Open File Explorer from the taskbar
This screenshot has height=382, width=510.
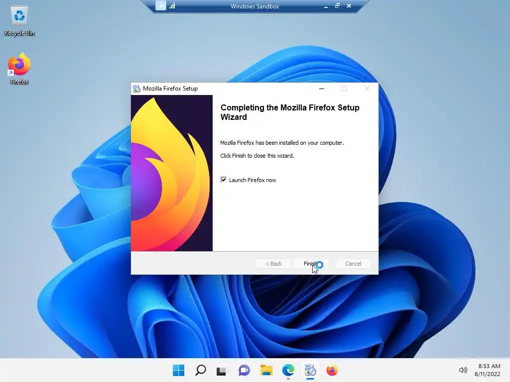pos(266,370)
